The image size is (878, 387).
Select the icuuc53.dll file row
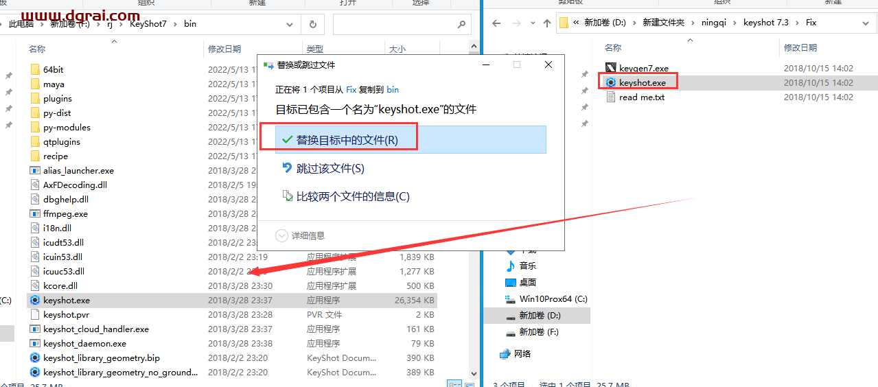232,271
